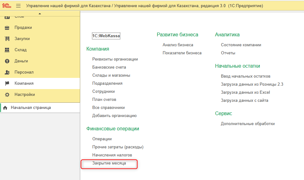Click the Продажи basket icon

pos(7,28)
